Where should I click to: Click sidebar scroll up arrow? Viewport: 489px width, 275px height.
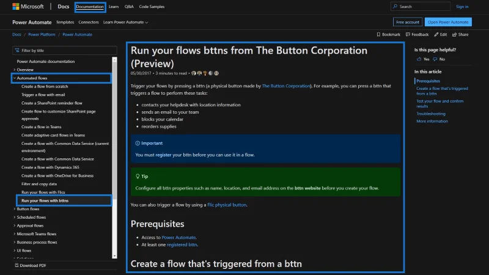coord(114,59)
